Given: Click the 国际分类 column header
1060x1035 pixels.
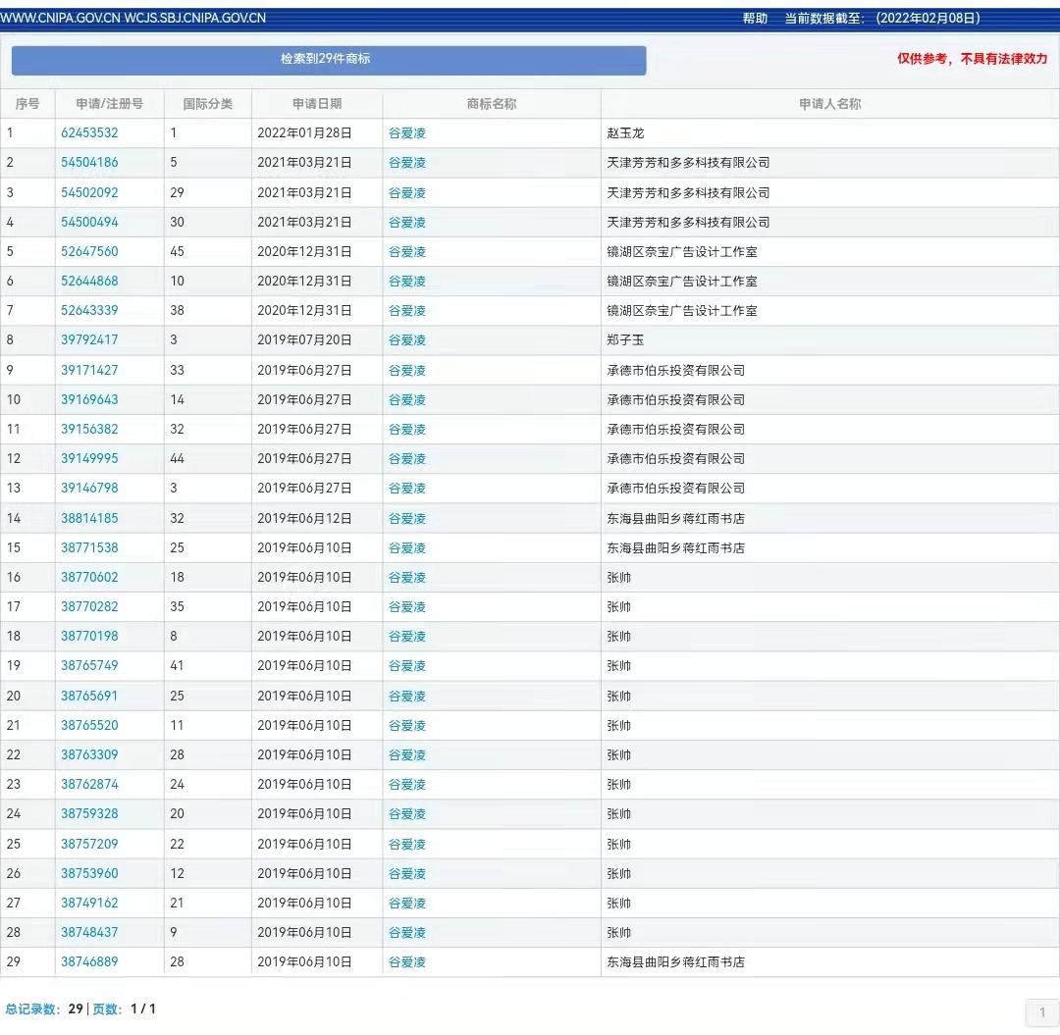Looking at the screenshot, I should click(207, 104).
